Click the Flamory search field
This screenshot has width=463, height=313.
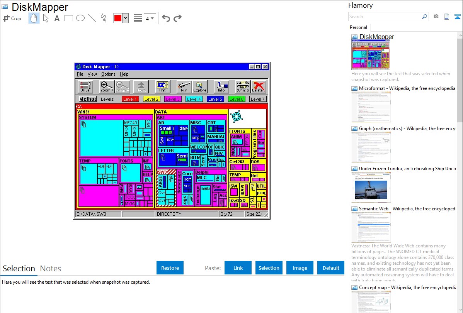tap(385, 17)
